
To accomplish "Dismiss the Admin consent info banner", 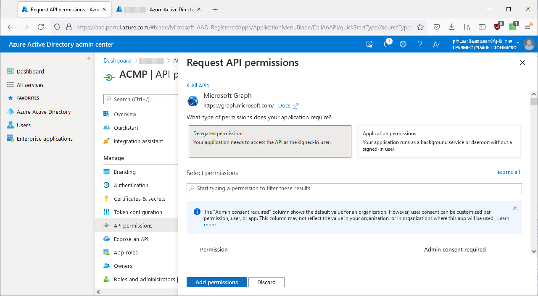I will (514, 208).
